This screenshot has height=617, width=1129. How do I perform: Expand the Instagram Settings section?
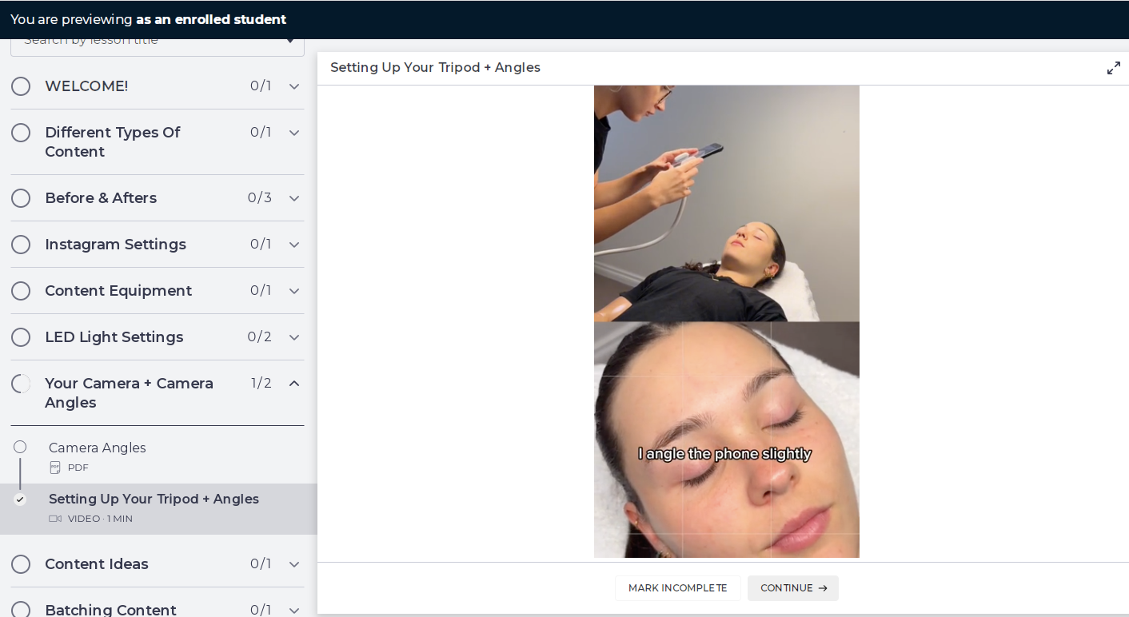pos(293,244)
